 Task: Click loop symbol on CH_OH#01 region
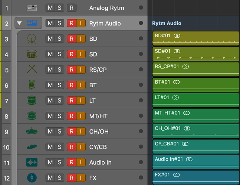(187, 128)
